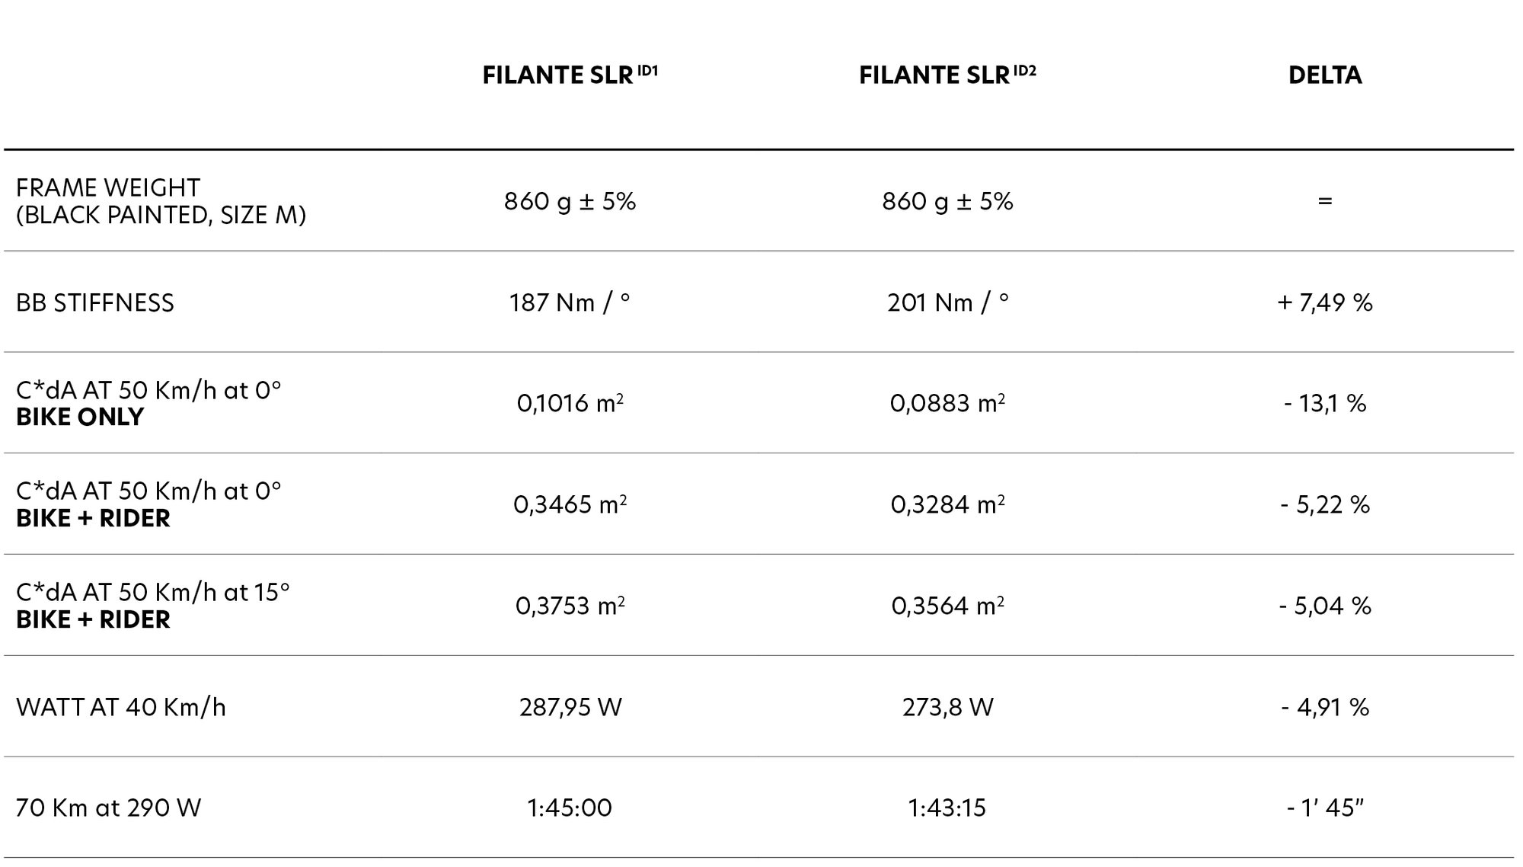Click the FILANTE SLR ID1 column header
Screen dimensions: 1523x867
point(570,75)
